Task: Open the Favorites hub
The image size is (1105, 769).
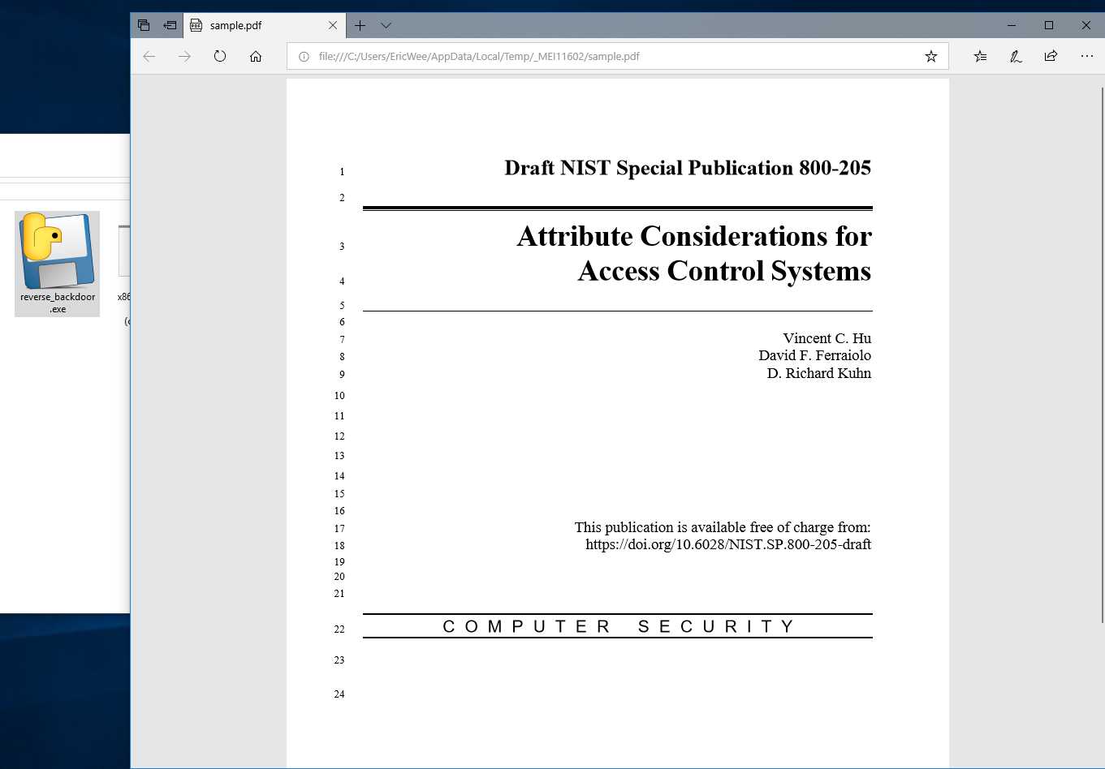Action: point(980,56)
